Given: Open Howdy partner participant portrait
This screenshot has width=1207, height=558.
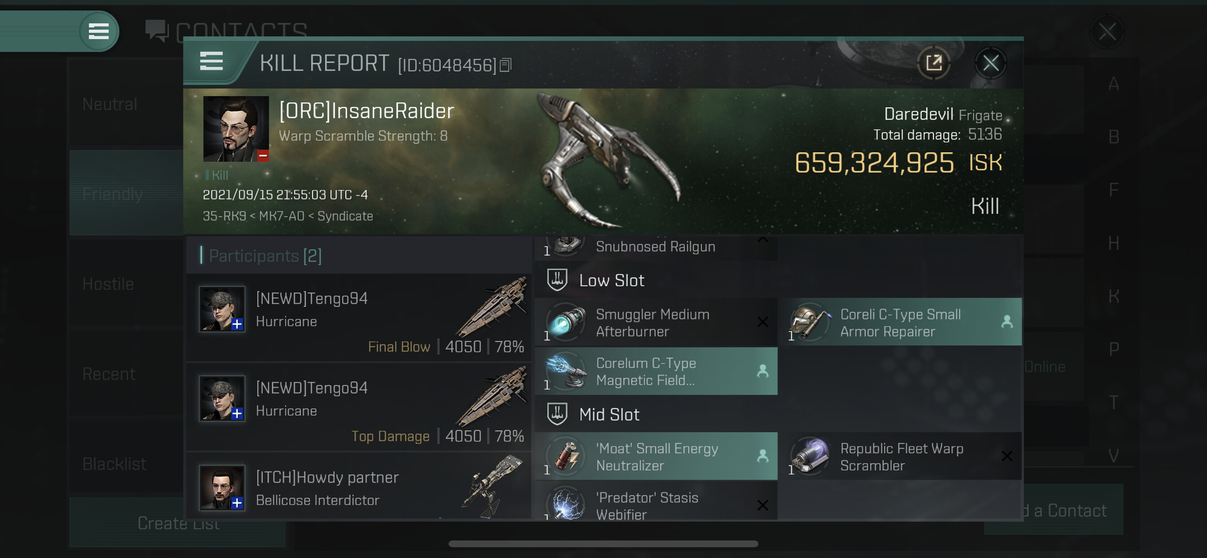Looking at the screenshot, I should [x=222, y=487].
